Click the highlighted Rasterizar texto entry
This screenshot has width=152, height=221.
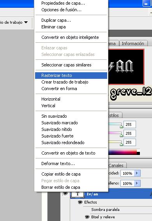[71, 75]
